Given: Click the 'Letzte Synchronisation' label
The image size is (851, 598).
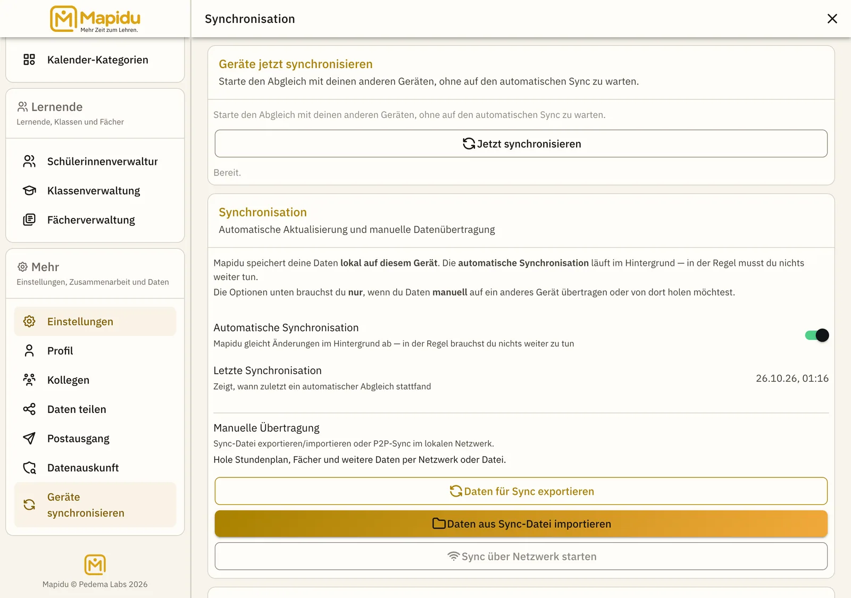Looking at the screenshot, I should point(268,370).
